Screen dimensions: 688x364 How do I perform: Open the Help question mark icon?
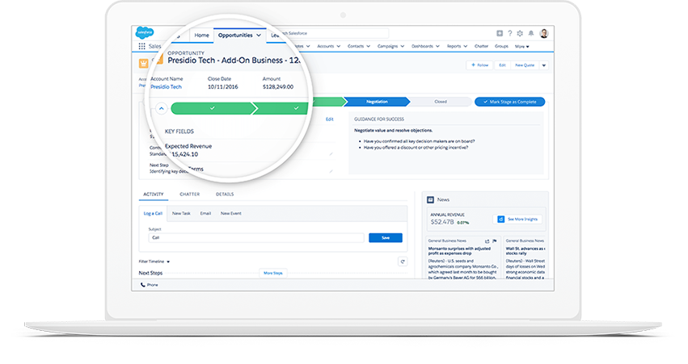pyautogui.click(x=510, y=33)
